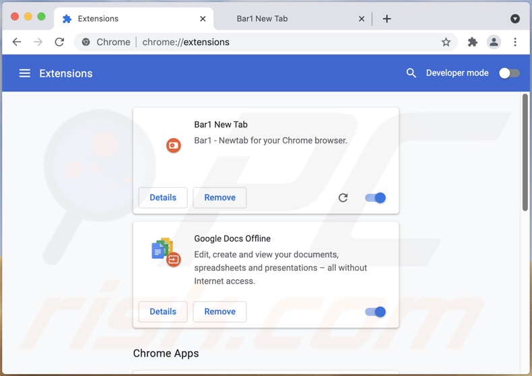Click the 'Bar1 New Tab' extension name

(221, 124)
